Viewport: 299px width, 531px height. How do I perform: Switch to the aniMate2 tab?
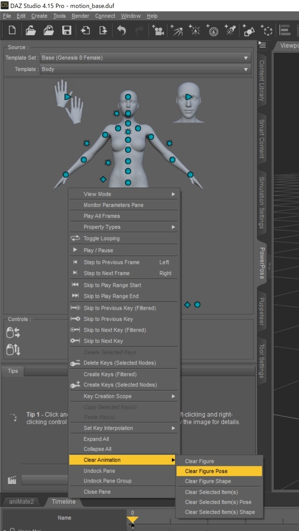[22, 502]
